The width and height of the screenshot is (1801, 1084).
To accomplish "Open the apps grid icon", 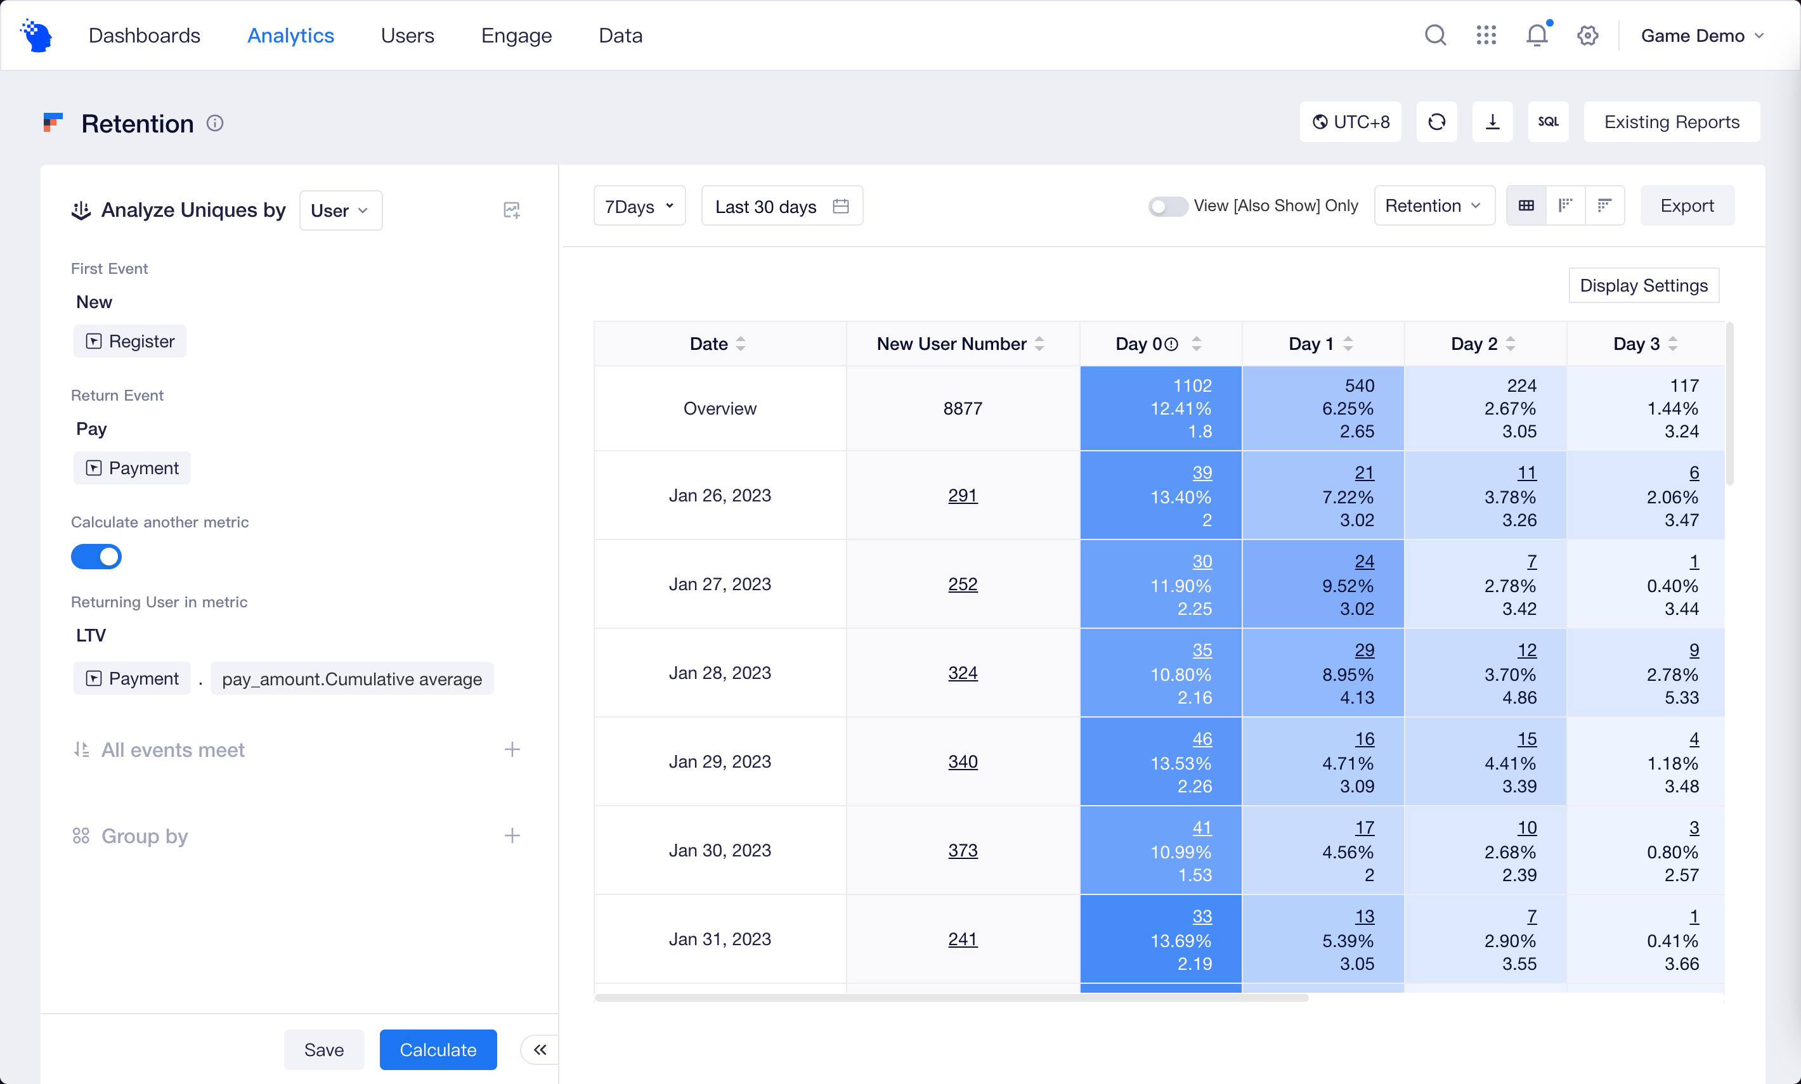I will tap(1486, 35).
